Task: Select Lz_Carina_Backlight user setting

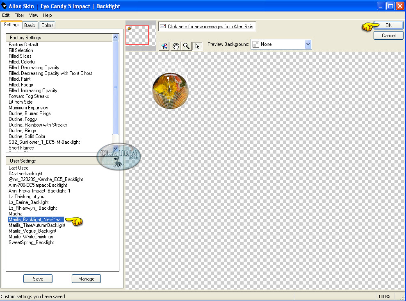Action: [x=29, y=202]
